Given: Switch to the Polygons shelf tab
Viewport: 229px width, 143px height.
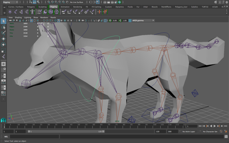Looking at the screenshot, I should pyautogui.click(x=31, y=7).
